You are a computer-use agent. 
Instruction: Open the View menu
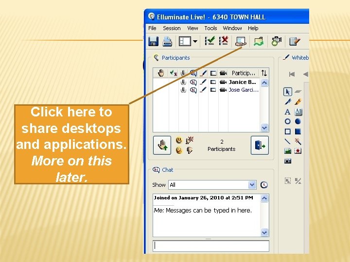[x=192, y=28]
